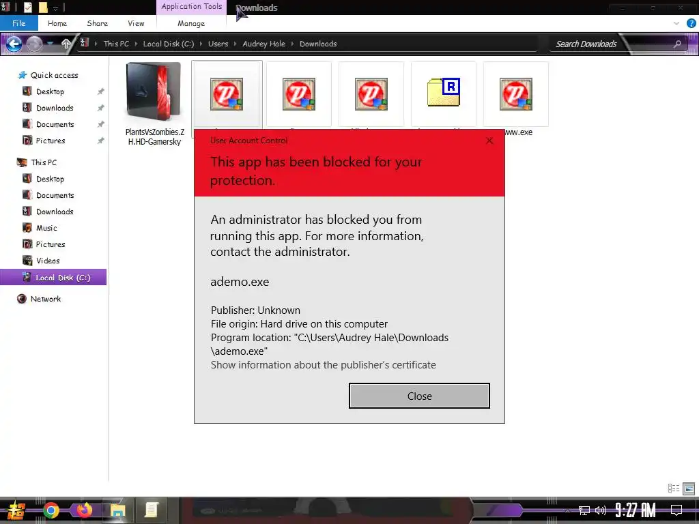The image size is (699, 524).
Task: Open the Start menu from taskbar
Action: [16, 510]
